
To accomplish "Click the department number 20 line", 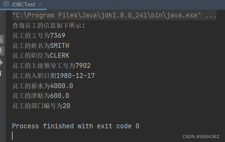I will [x=41, y=106].
